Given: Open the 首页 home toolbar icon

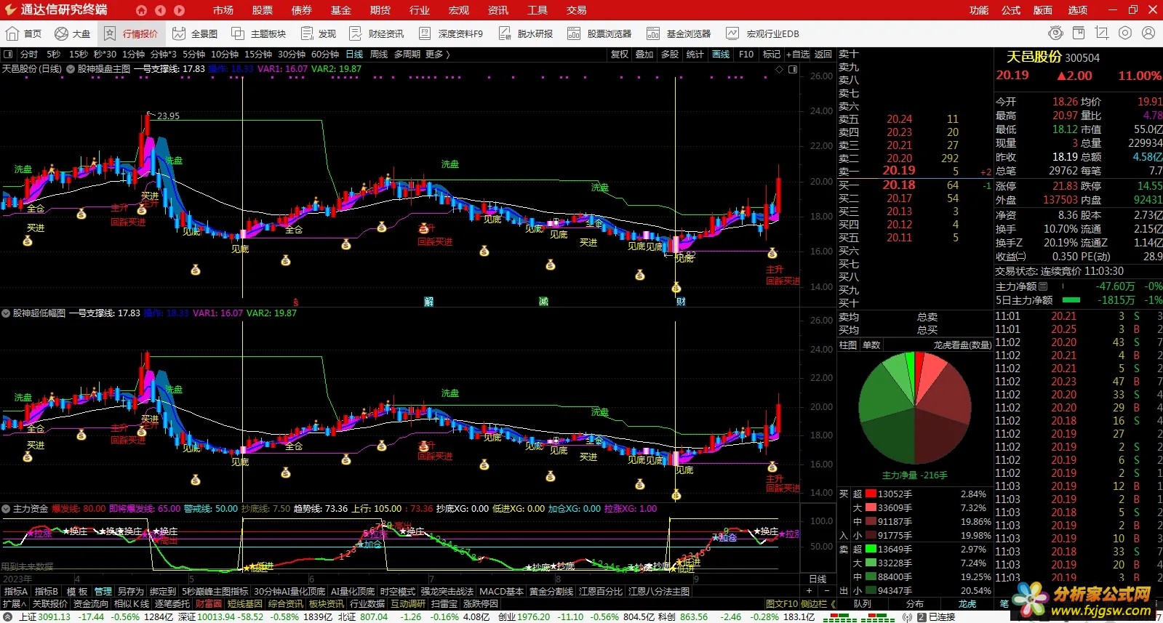Looking at the screenshot, I should 23,33.
